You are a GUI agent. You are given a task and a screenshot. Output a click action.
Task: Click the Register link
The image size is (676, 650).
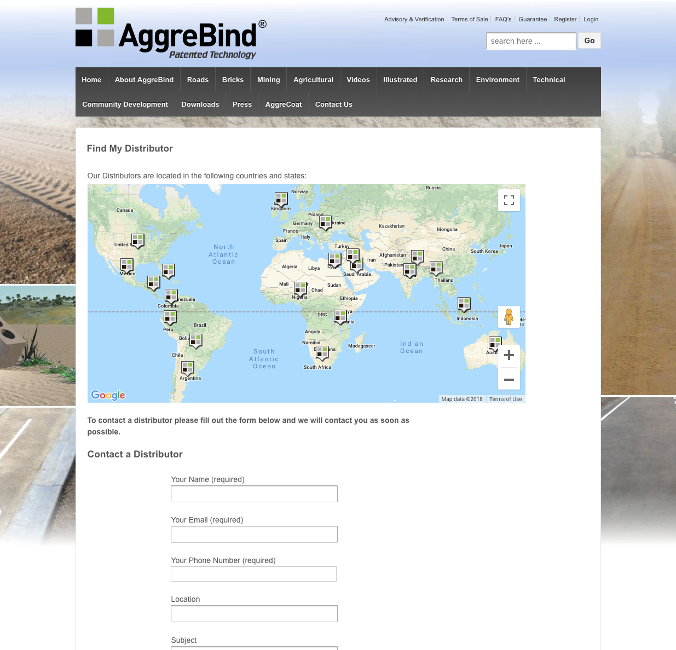tap(565, 19)
